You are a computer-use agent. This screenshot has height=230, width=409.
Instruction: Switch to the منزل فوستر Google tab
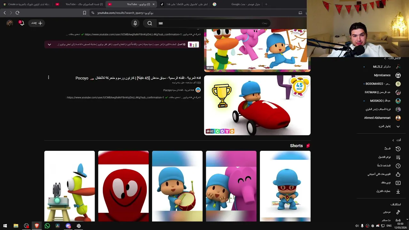[x=236, y=4]
